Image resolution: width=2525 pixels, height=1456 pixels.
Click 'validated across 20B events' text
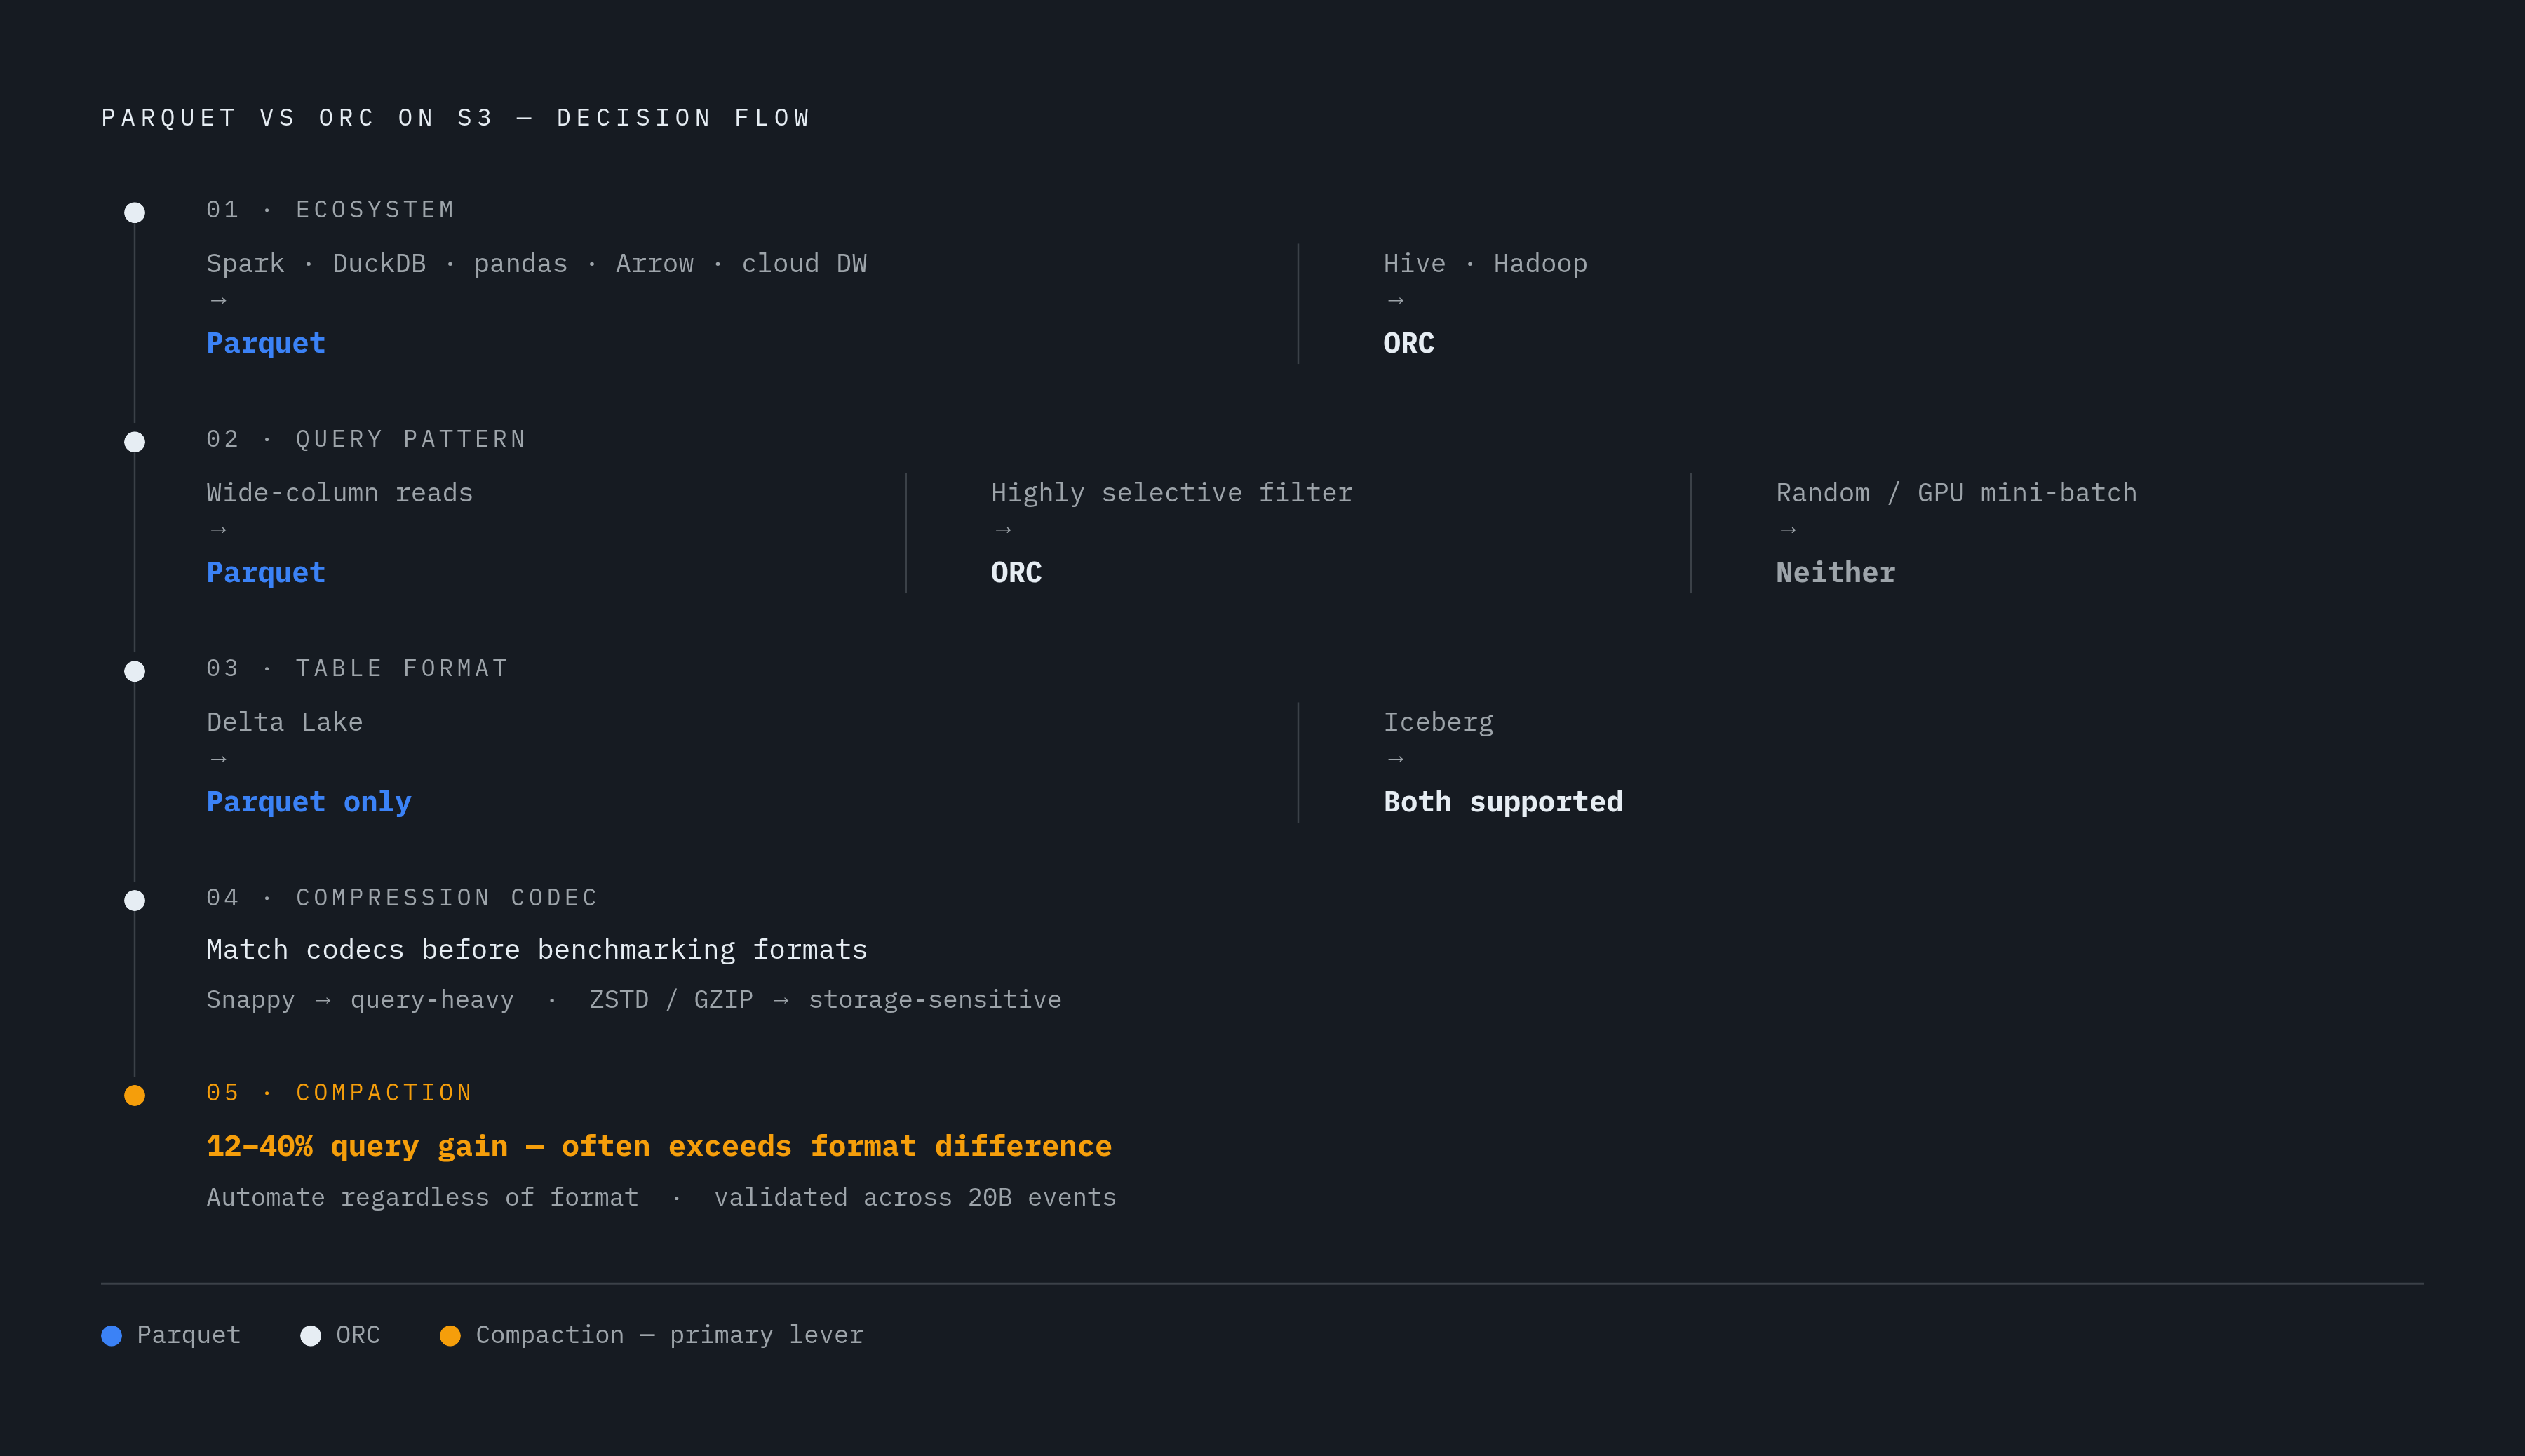pyautogui.click(x=915, y=1197)
